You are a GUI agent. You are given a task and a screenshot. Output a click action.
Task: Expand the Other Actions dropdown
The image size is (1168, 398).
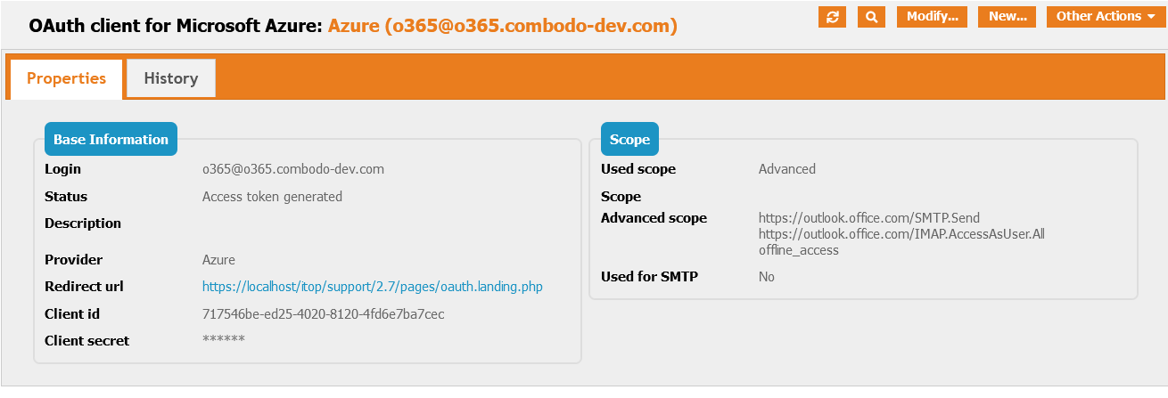pyautogui.click(x=1105, y=16)
